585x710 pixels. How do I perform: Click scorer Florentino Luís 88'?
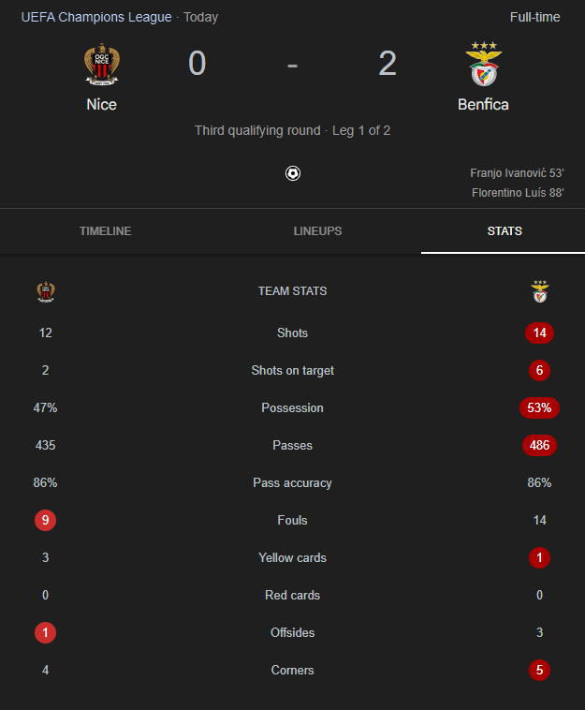[518, 192]
